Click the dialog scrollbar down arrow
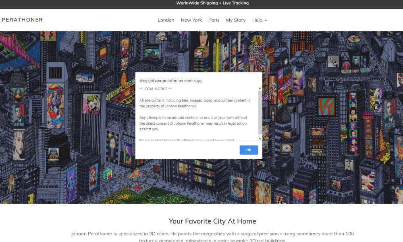Screen dimensions: 403x242 coord(260,138)
